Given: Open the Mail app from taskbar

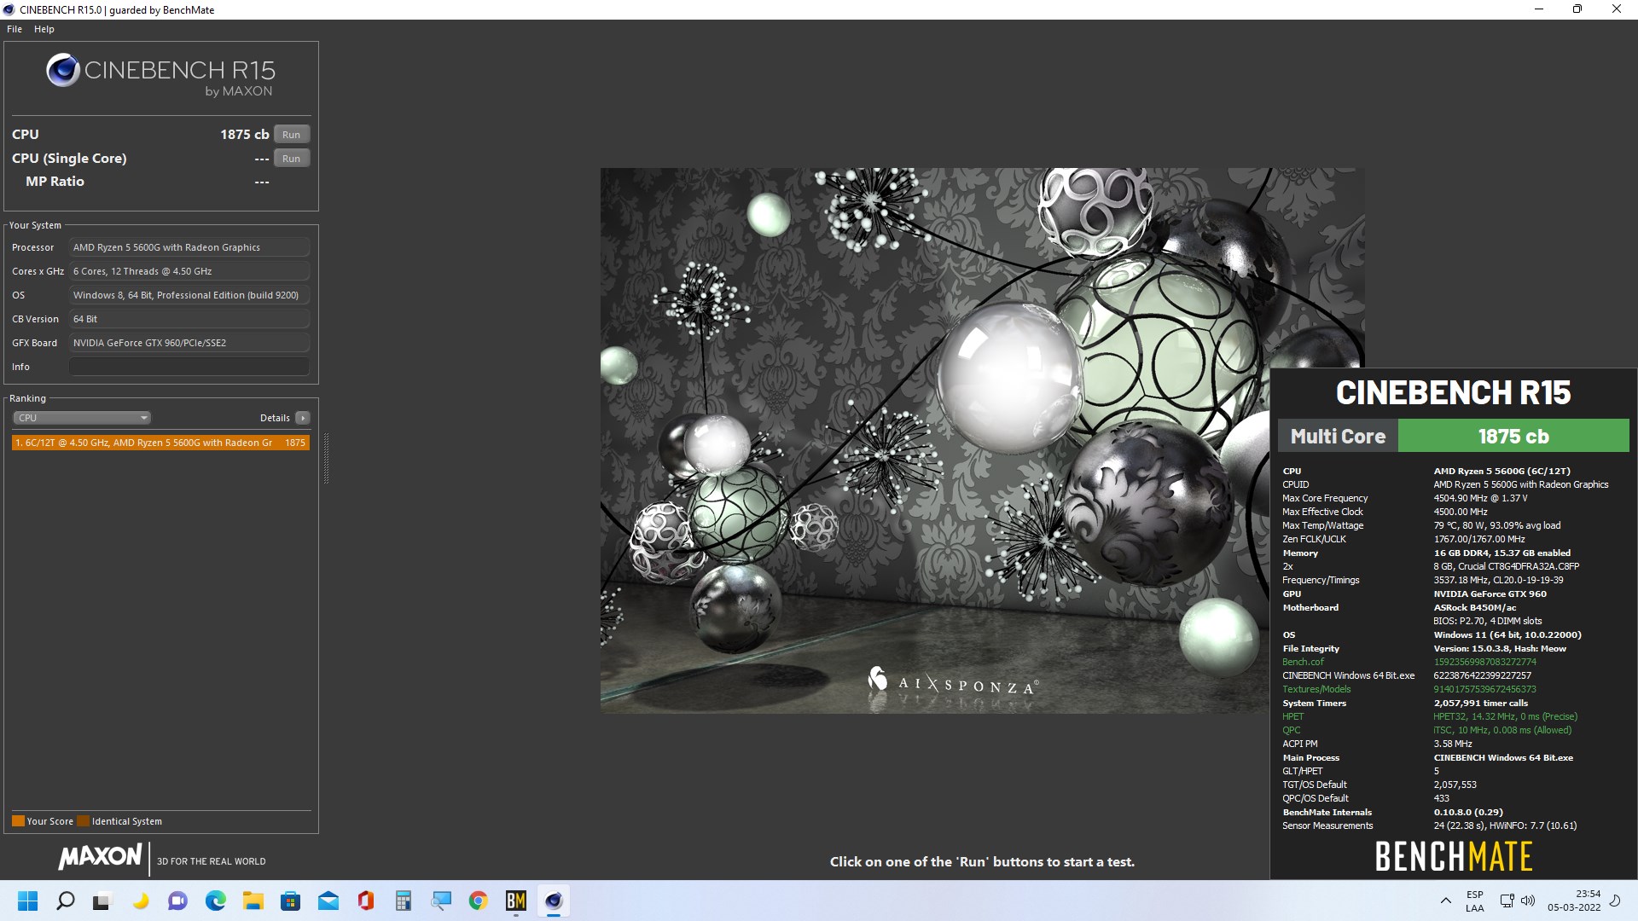Looking at the screenshot, I should tap(328, 901).
